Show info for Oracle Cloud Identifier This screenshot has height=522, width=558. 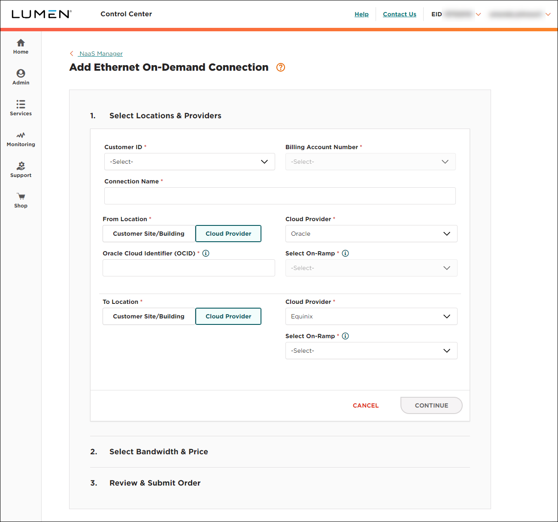tap(206, 253)
